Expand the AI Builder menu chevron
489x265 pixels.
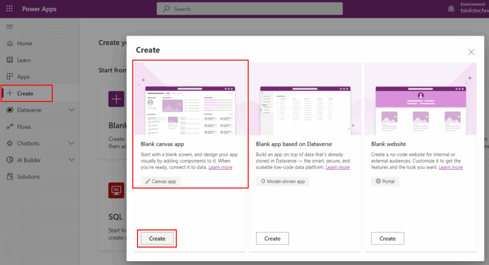pyautogui.click(x=72, y=160)
